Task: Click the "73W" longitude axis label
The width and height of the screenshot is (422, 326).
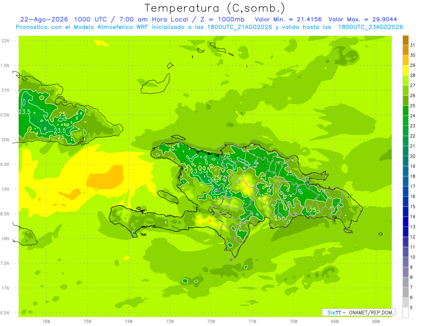Action: coord(170,321)
